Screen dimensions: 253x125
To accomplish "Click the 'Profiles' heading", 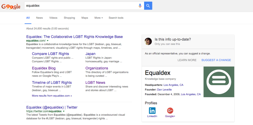I will (151, 103).
